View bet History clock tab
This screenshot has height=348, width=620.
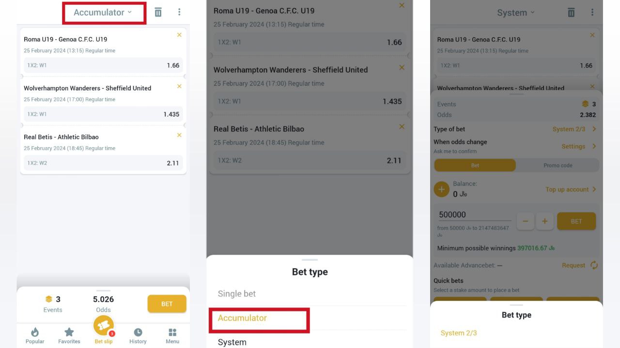[x=138, y=335]
